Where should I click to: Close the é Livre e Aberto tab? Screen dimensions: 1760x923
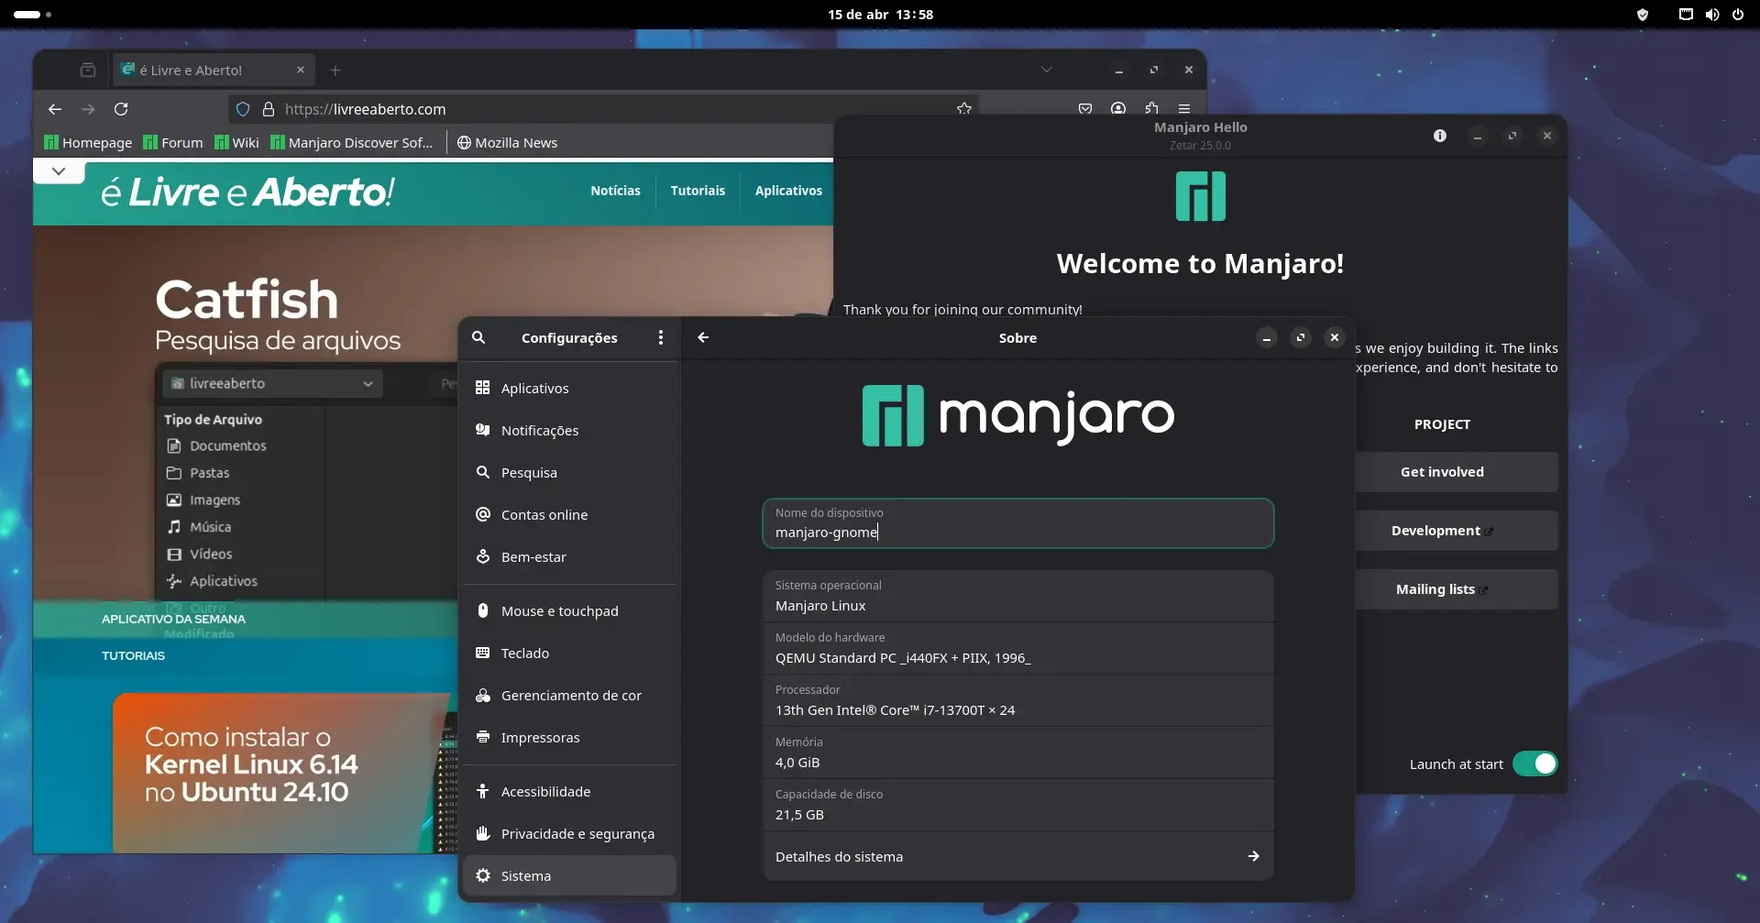[301, 70]
